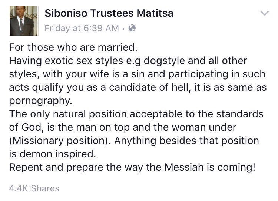The image size is (278, 201).
Task: Click the line starting "The only natural position"
Action: point(136,114)
